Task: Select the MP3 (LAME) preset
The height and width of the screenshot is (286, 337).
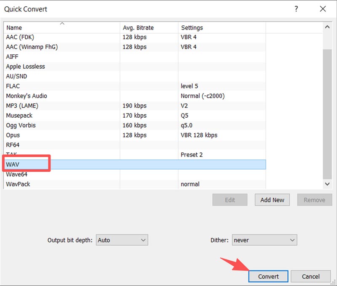Action: [134, 105]
